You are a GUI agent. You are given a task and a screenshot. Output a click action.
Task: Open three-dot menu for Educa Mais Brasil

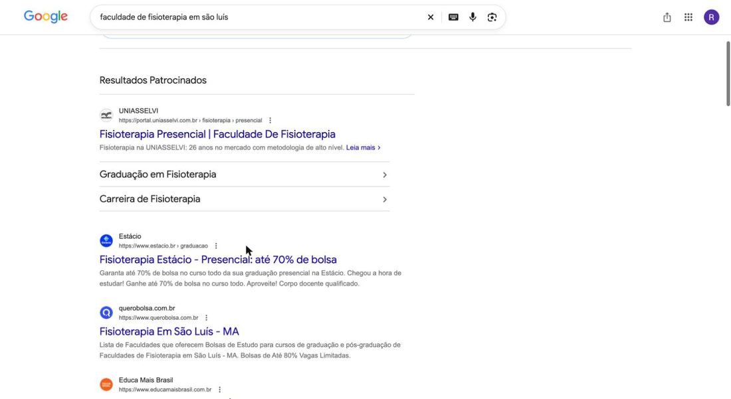coord(219,390)
